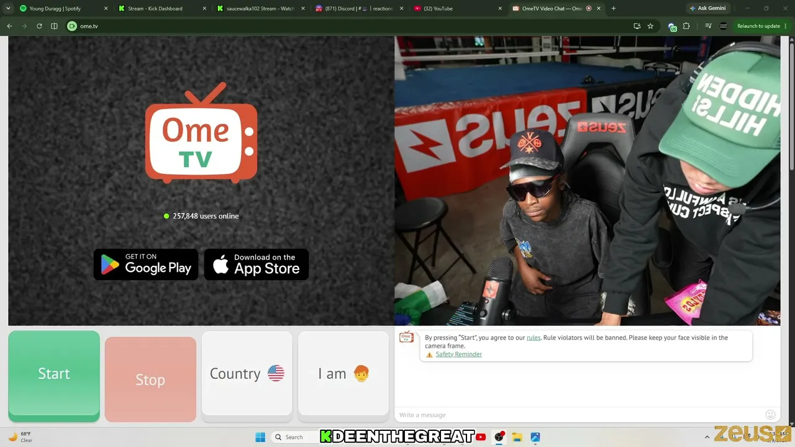Click the Get it on Google Play badge
The height and width of the screenshot is (447, 795).
coord(146,264)
